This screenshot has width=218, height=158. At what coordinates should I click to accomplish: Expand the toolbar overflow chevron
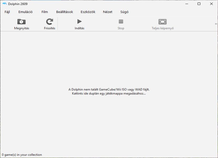point(216,24)
